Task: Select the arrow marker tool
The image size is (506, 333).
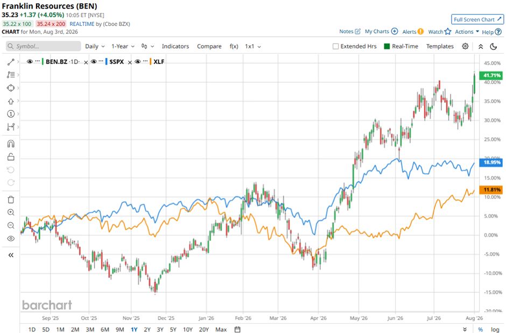Action: (x=11, y=101)
